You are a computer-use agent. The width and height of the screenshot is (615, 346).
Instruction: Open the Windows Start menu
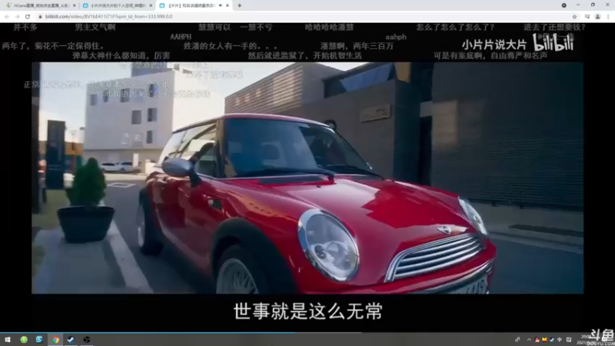point(8,339)
